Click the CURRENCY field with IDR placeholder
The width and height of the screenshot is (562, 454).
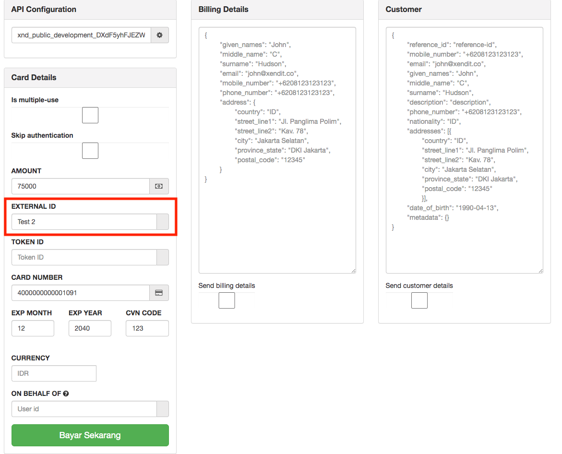(54, 373)
